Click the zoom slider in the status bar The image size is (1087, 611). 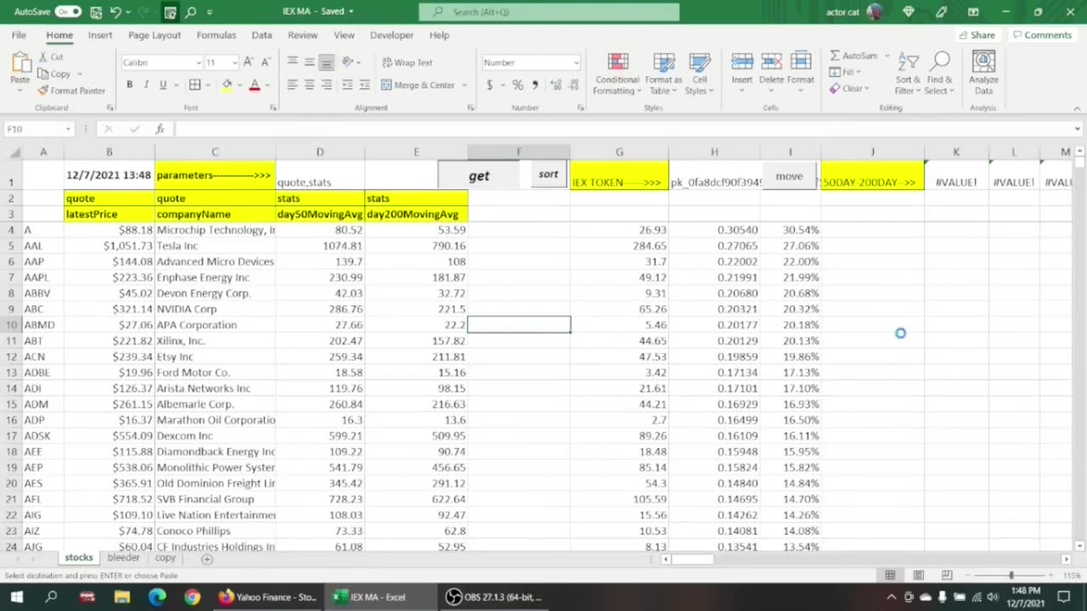1011,575
